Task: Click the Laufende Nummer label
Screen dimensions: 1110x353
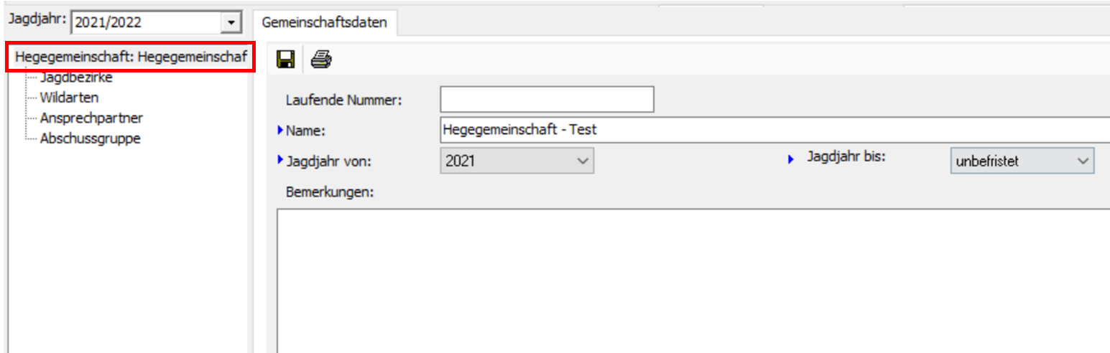Action: pos(343,100)
